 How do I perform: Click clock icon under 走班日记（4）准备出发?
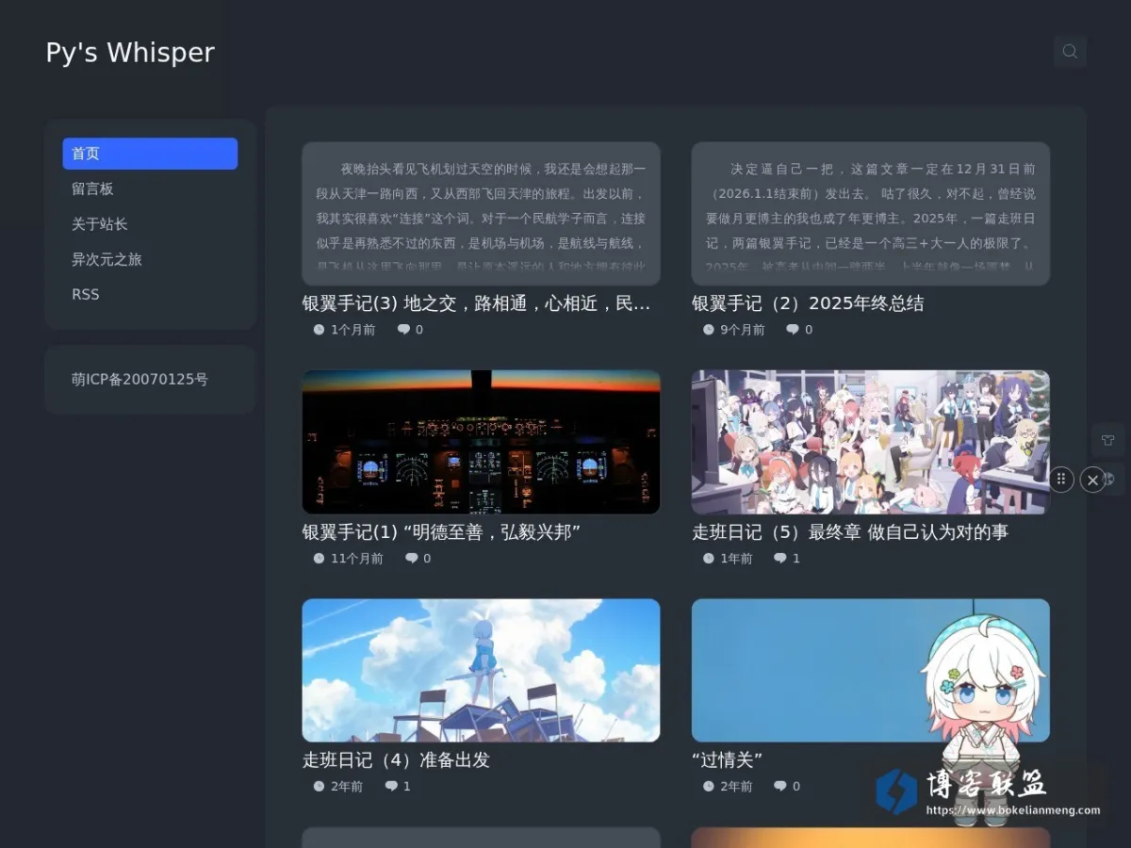(x=319, y=786)
